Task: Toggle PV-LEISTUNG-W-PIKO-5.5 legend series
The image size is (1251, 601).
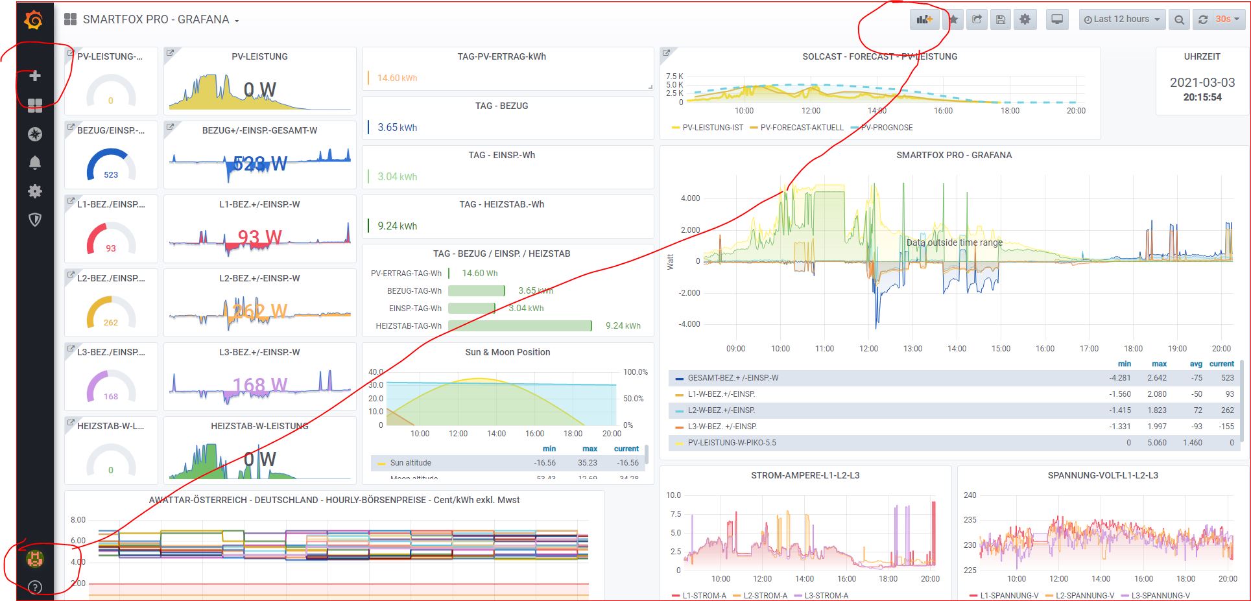Action: tap(732, 443)
